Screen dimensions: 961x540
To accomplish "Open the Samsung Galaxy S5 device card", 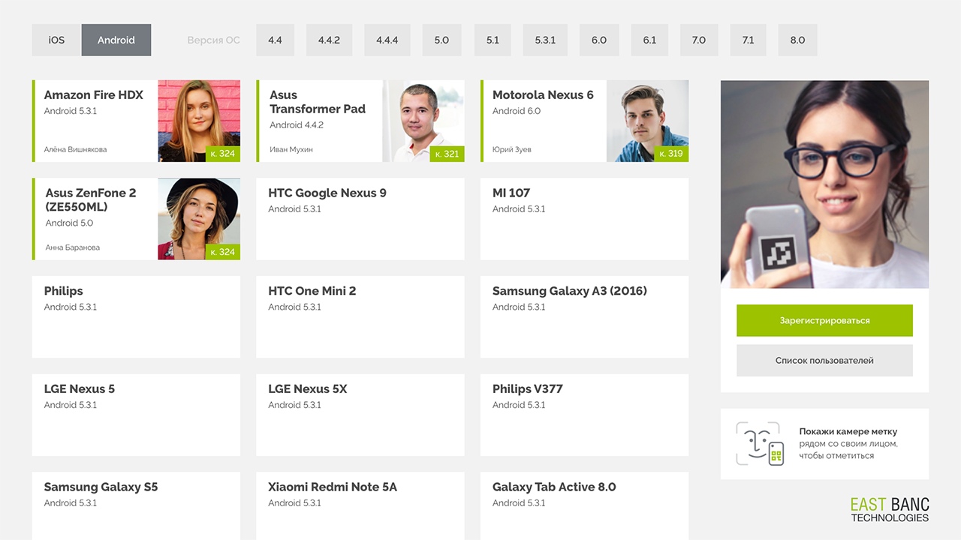I will [136, 506].
